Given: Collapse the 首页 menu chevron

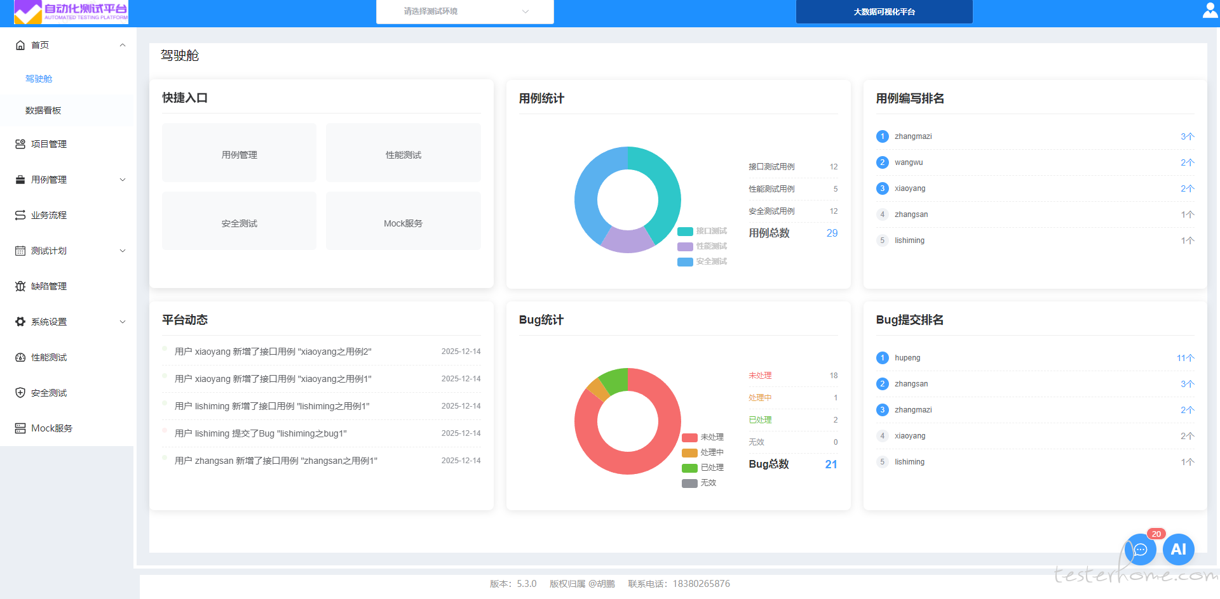Looking at the screenshot, I should [123, 45].
